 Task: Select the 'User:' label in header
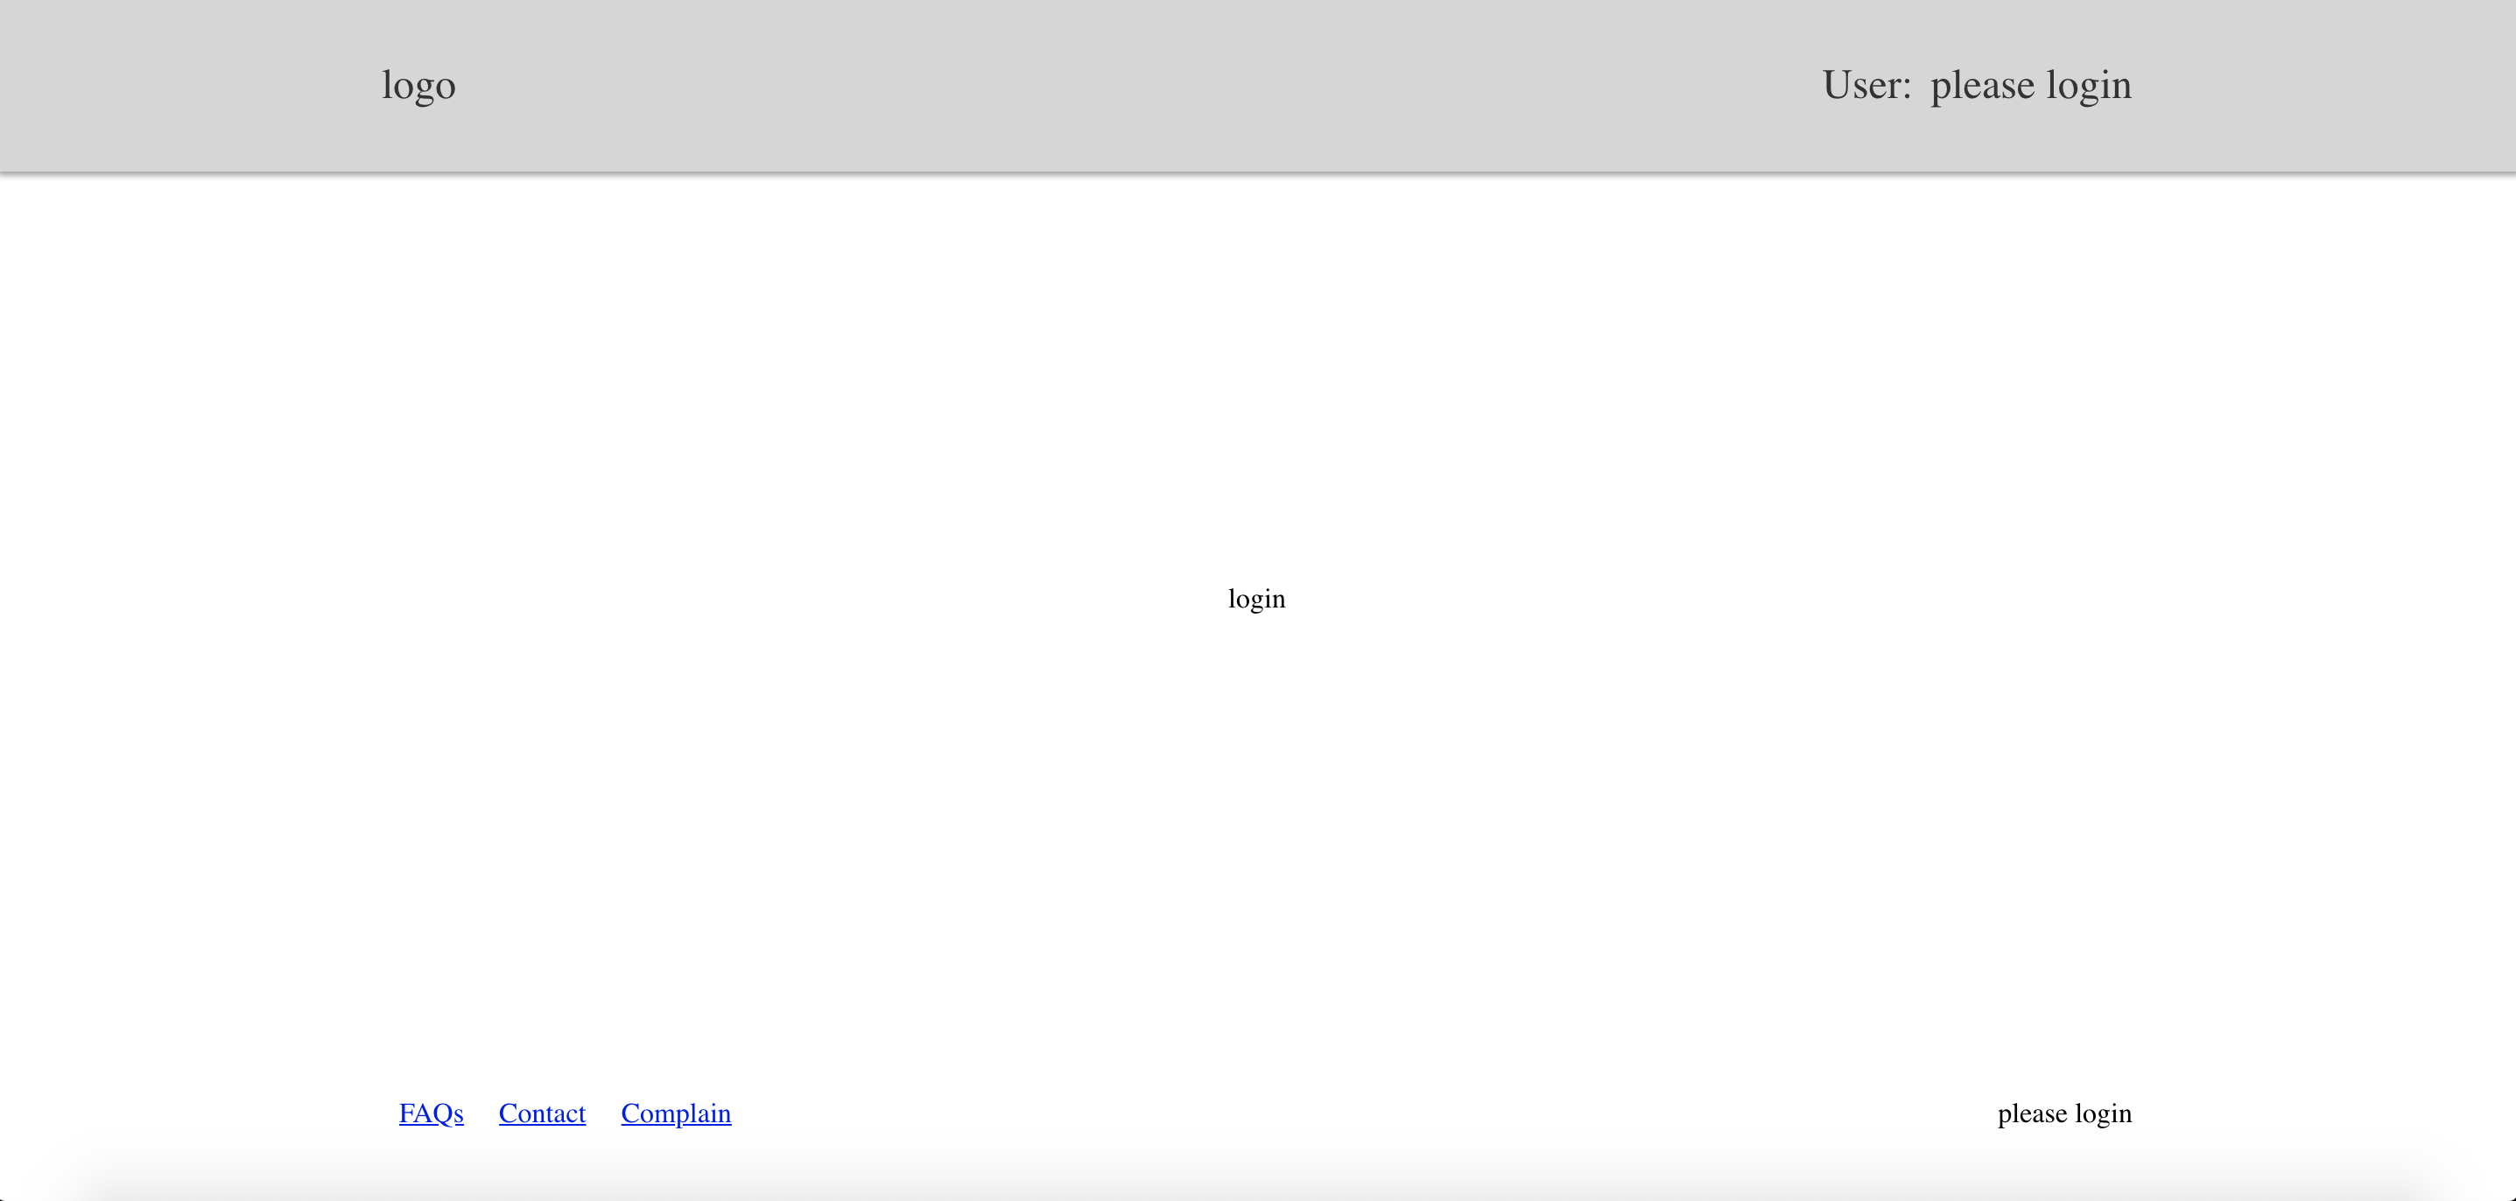[x=1866, y=86]
